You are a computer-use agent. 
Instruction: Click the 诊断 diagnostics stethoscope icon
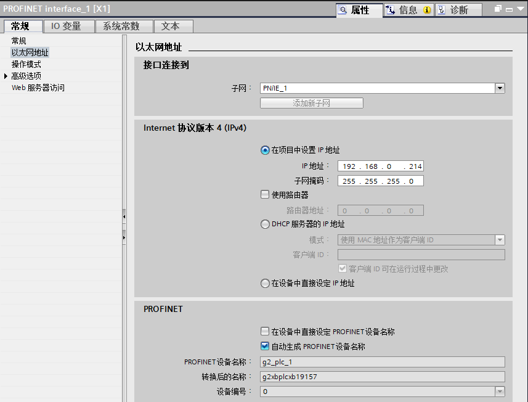point(442,10)
